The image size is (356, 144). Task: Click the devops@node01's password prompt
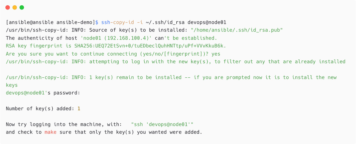pos(43,93)
